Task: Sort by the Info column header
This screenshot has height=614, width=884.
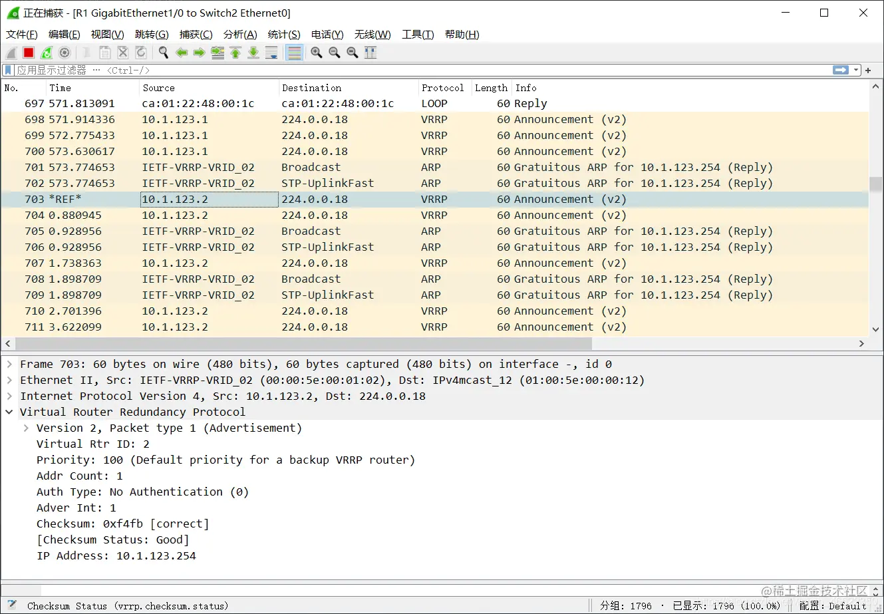Action: pos(690,88)
